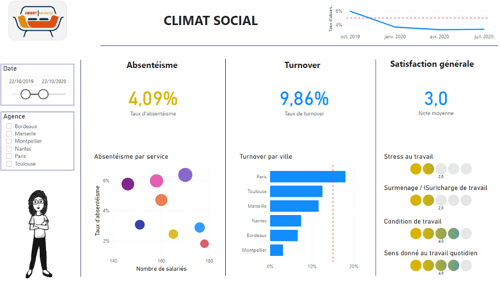Click the 4,09% absenteeism rate card
This screenshot has width=501, height=283.
coord(153,99)
